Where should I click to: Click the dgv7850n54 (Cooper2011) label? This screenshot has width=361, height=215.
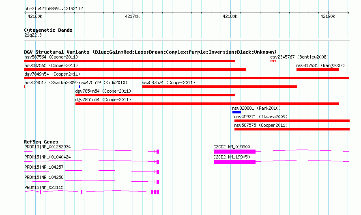coord(103,91)
